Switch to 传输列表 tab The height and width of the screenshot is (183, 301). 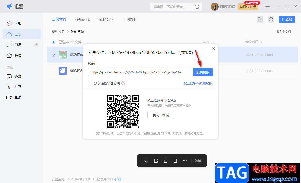83,19
